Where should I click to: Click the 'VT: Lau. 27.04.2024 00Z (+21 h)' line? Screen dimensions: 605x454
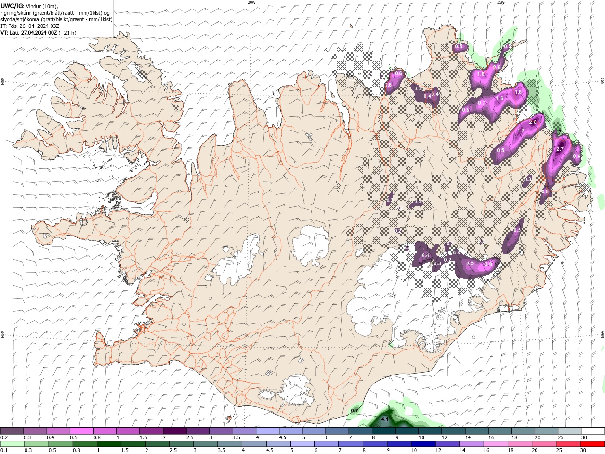38,33
